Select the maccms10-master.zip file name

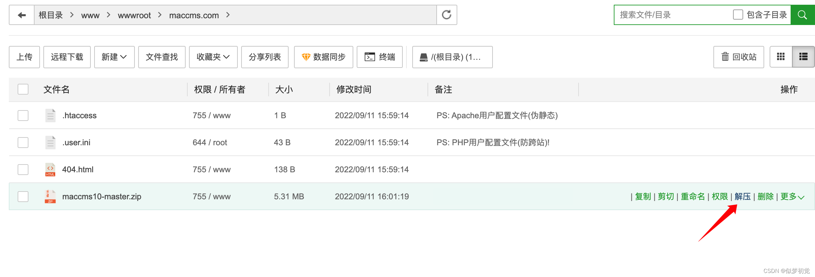click(102, 197)
